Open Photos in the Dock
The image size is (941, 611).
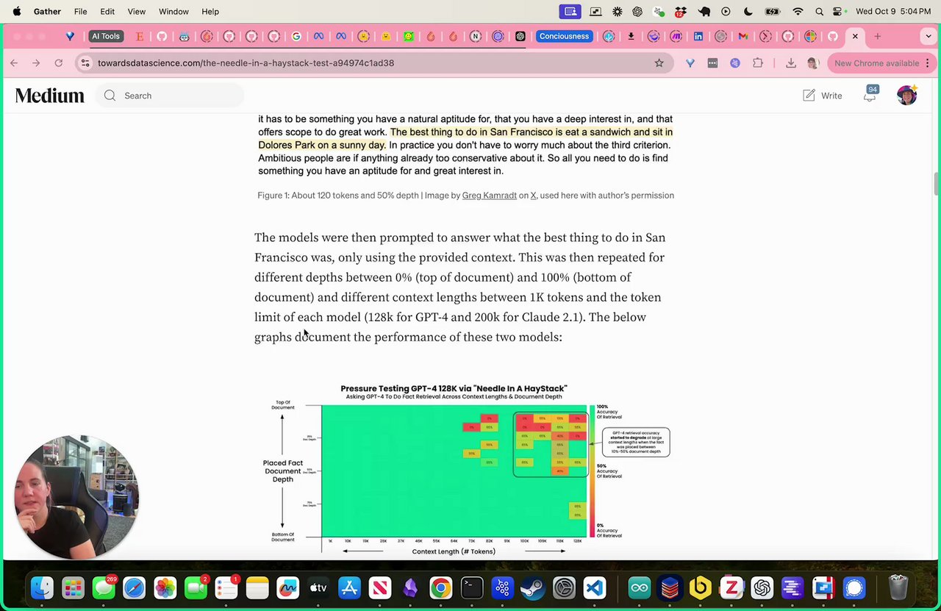click(x=165, y=588)
